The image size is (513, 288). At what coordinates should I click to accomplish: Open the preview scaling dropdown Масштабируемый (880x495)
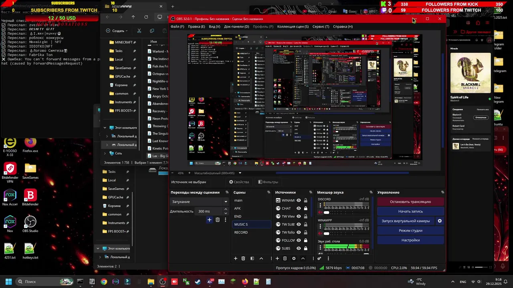tap(218, 173)
